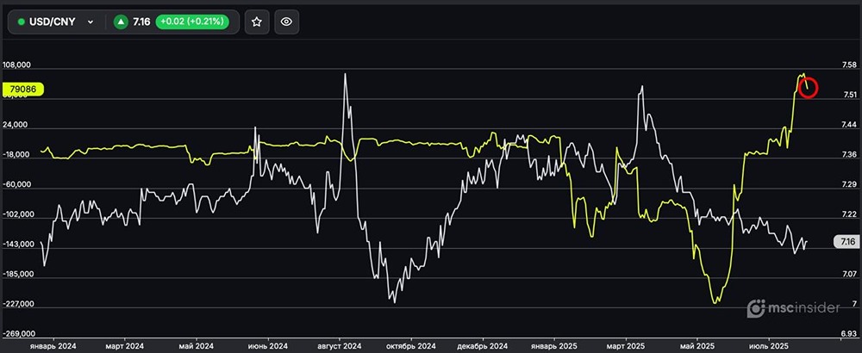Toggle chart visibility with the eye icon
Viewport: 862px width, 353px height.
coord(287,22)
